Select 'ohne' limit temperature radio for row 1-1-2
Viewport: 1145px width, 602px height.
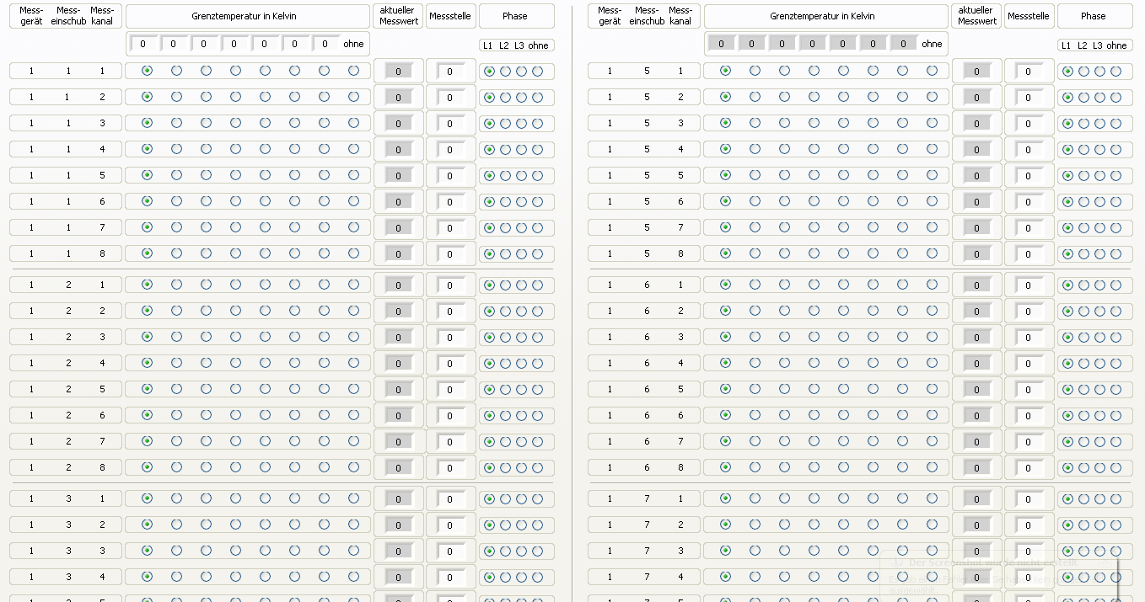click(x=353, y=97)
